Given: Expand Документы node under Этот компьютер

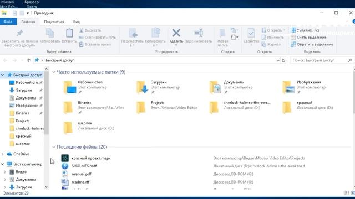Looking at the screenshot, I should (5, 180).
